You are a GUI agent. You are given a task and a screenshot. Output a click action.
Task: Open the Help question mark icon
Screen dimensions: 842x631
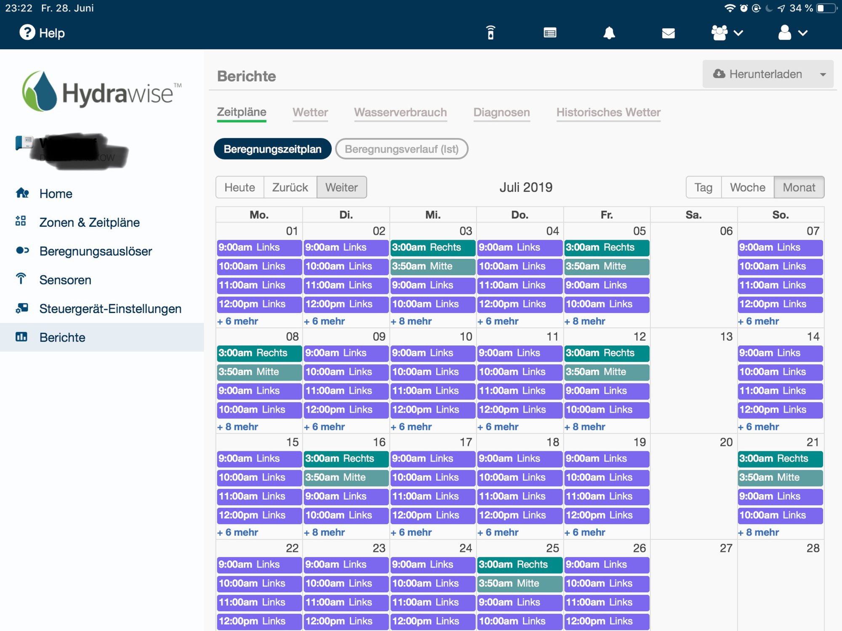click(27, 32)
